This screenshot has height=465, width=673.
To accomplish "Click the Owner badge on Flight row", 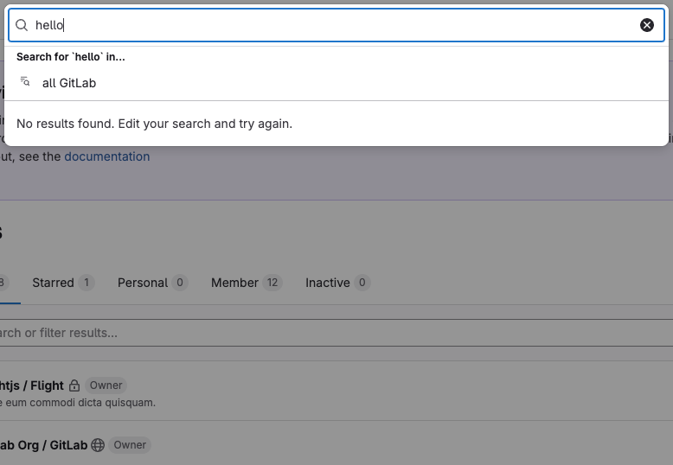I will pos(106,385).
